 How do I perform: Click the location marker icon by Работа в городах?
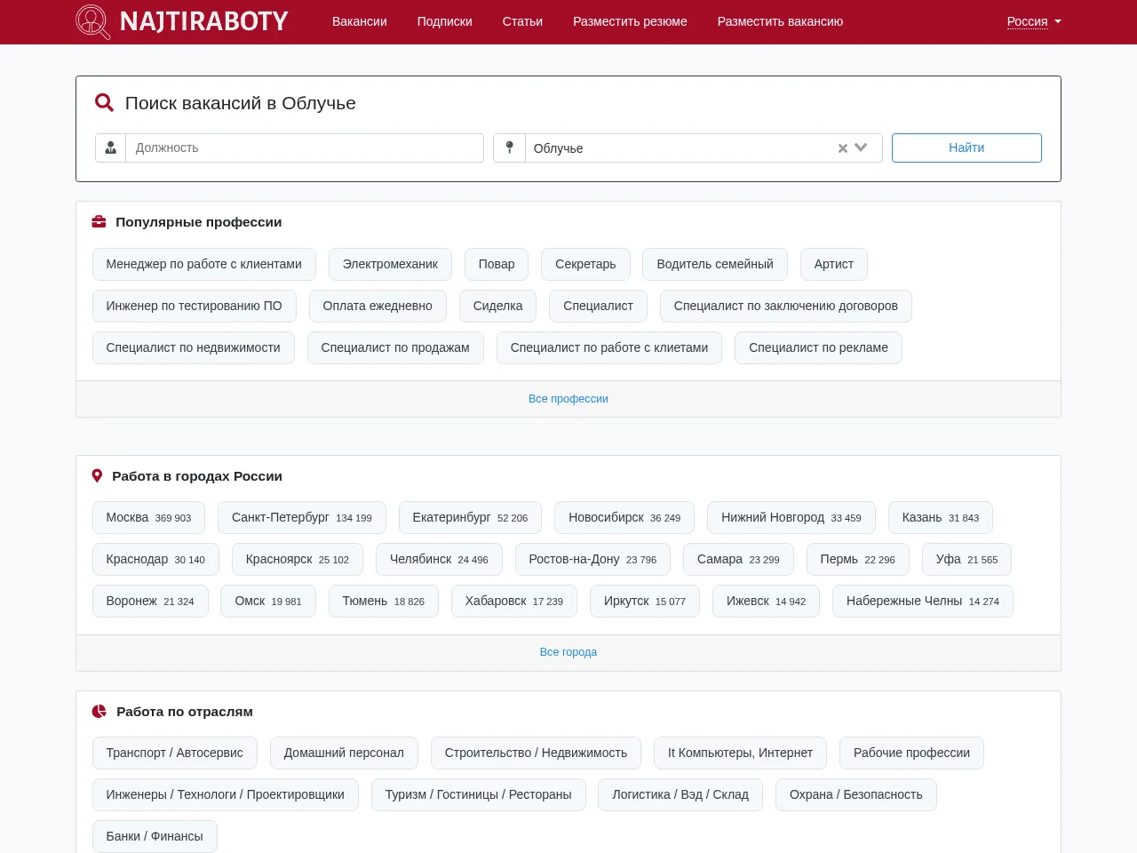click(98, 476)
